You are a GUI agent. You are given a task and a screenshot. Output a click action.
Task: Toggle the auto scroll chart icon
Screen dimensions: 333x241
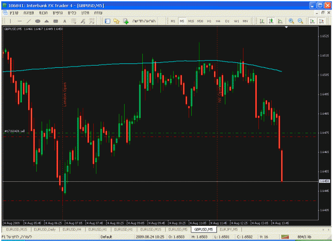pos(312,21)
